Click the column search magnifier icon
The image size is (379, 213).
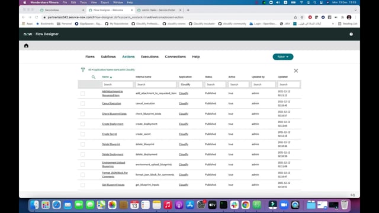coord(94,77)
